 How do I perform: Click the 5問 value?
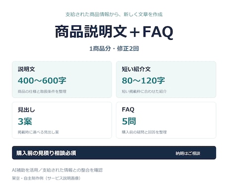129,121
